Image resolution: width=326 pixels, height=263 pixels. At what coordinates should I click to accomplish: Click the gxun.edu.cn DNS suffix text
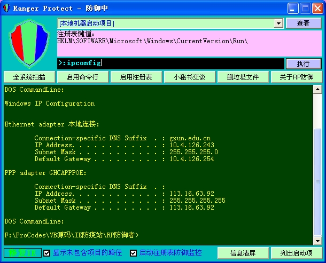click(x=190, y=138)
